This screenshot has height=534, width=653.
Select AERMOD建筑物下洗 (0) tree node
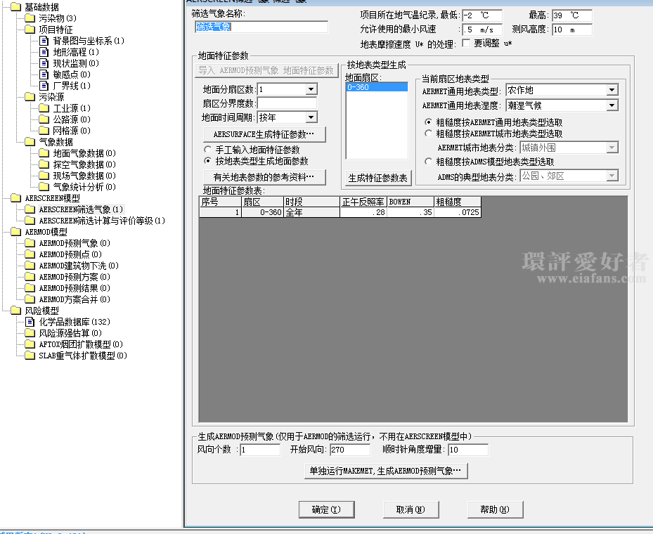pyautogui.click(x=79, y=265)
